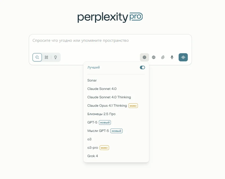Select Grok 4 model
This screenshot has height=179, width=225.
click(x=93, y=156)
